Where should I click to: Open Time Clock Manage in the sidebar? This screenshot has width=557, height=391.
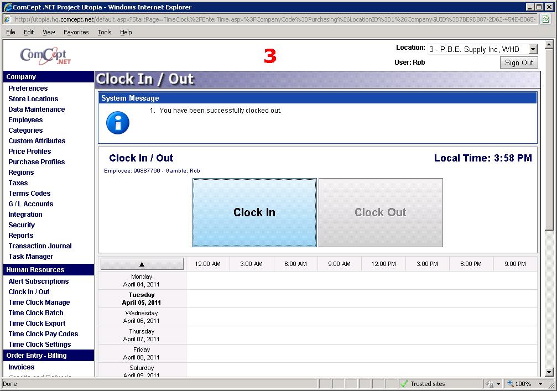coord(39,303)
